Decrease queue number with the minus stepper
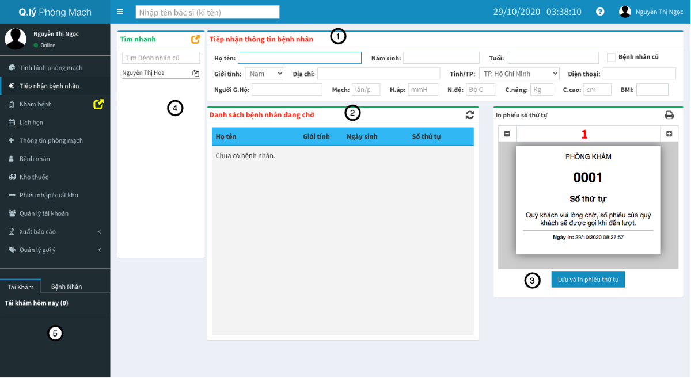The image size is (691, 378). (507, 133)
